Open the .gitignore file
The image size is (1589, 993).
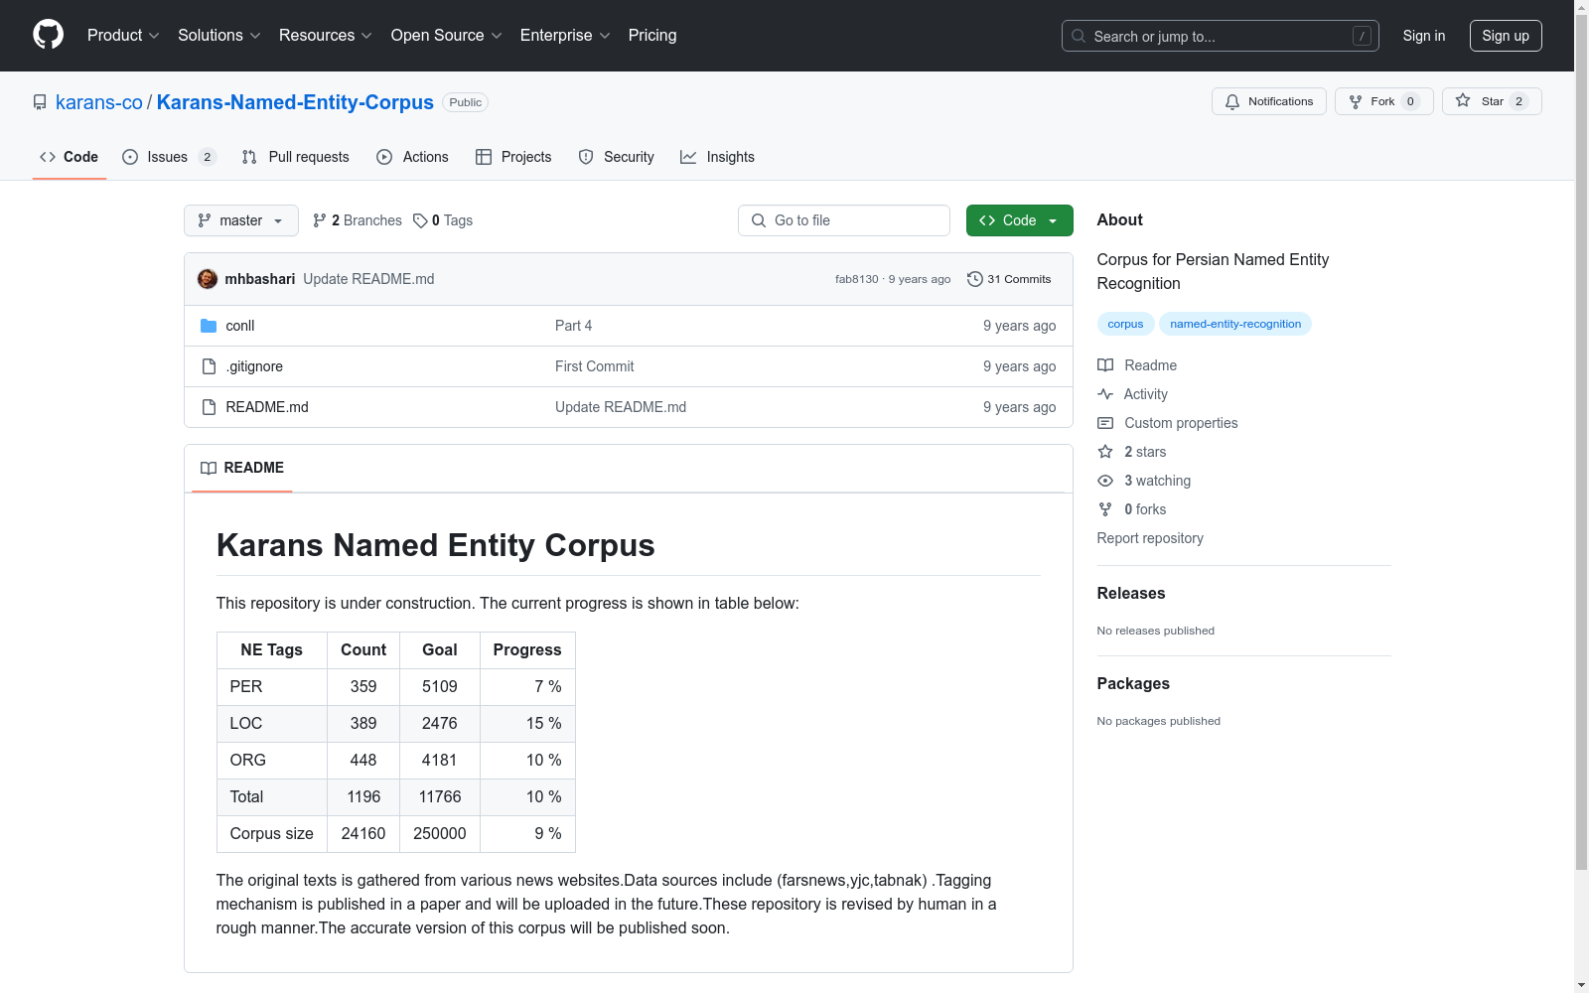point(254,366)
